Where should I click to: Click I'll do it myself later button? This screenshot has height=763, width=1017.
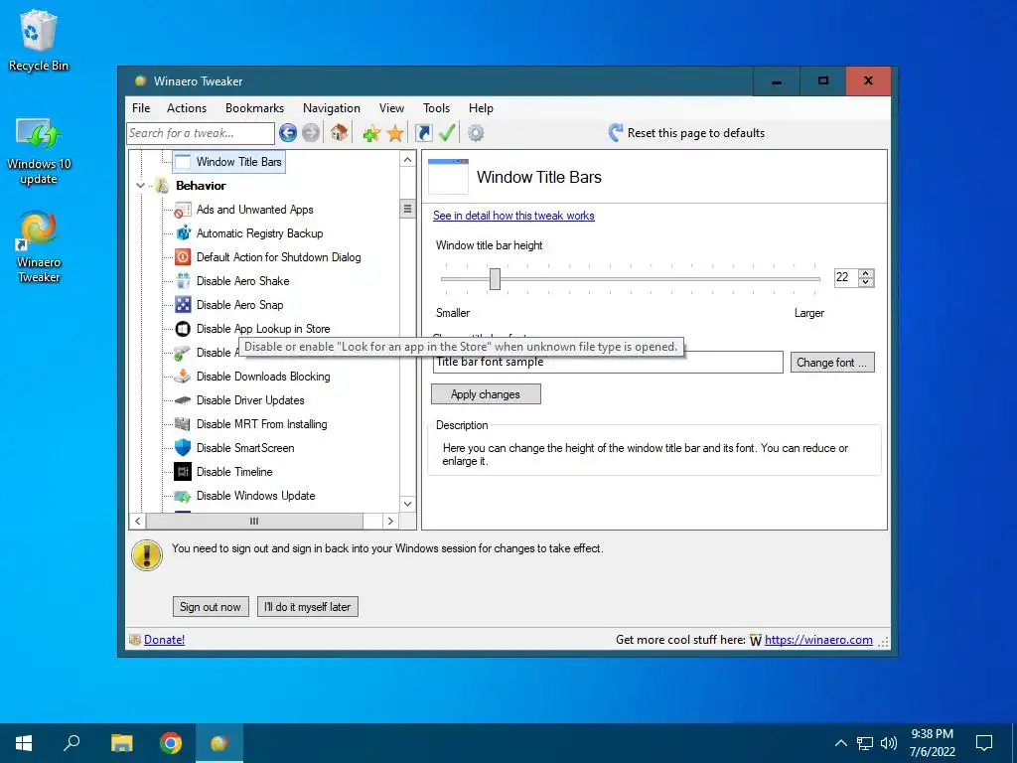point(308,607)
